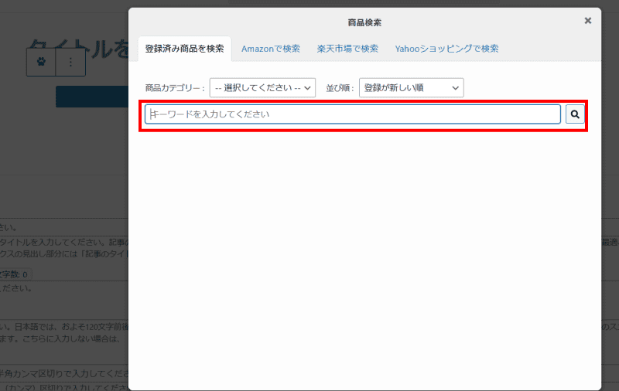Expand the 商品カテゴリー select box
This screenshot has height=391, width=619.
click(262, 88)
